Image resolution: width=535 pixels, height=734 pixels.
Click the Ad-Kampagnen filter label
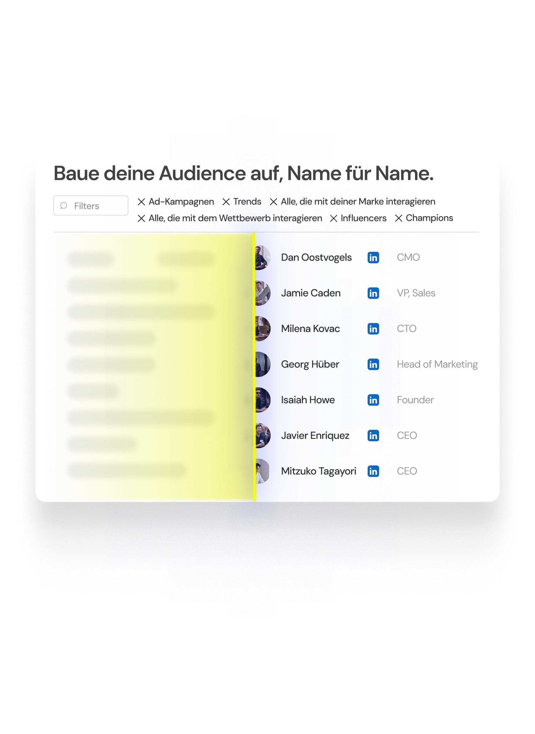click(181, 202)
